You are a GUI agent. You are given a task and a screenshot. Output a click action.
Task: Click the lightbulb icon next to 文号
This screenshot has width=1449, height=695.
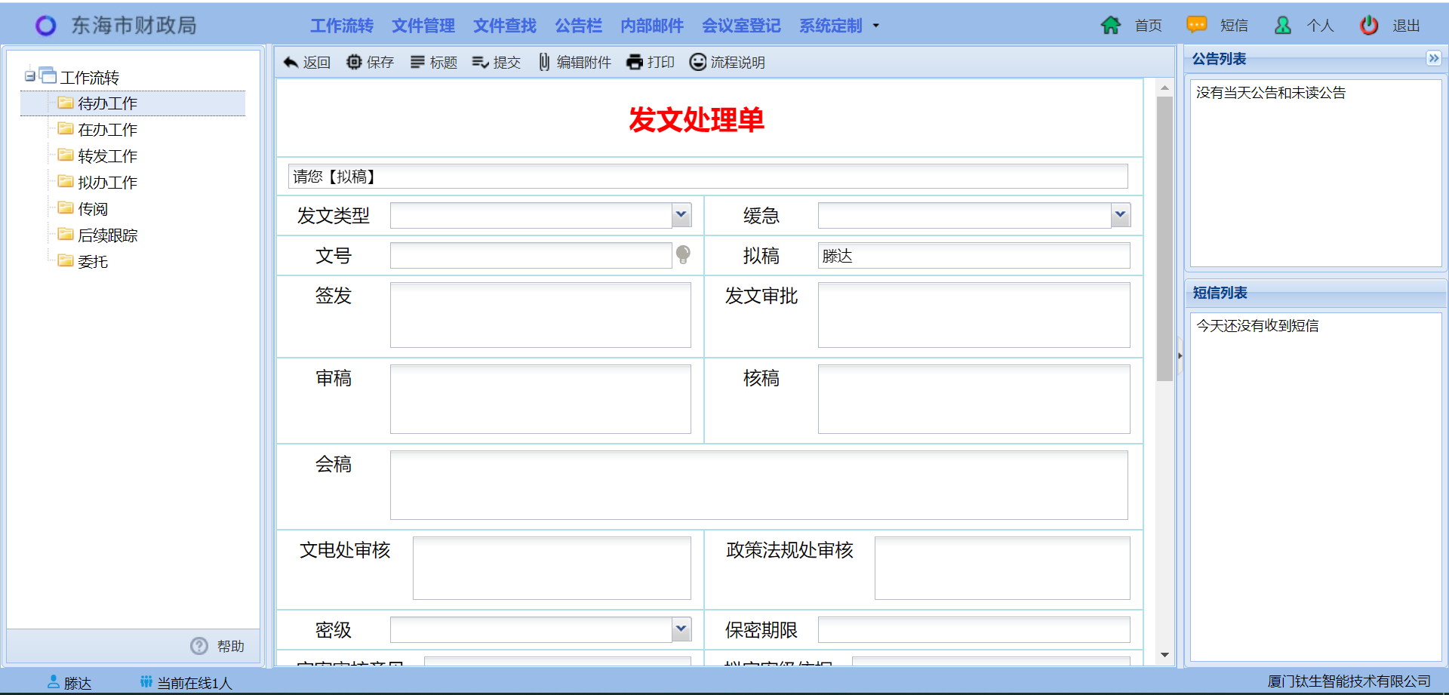click(683, 254)
